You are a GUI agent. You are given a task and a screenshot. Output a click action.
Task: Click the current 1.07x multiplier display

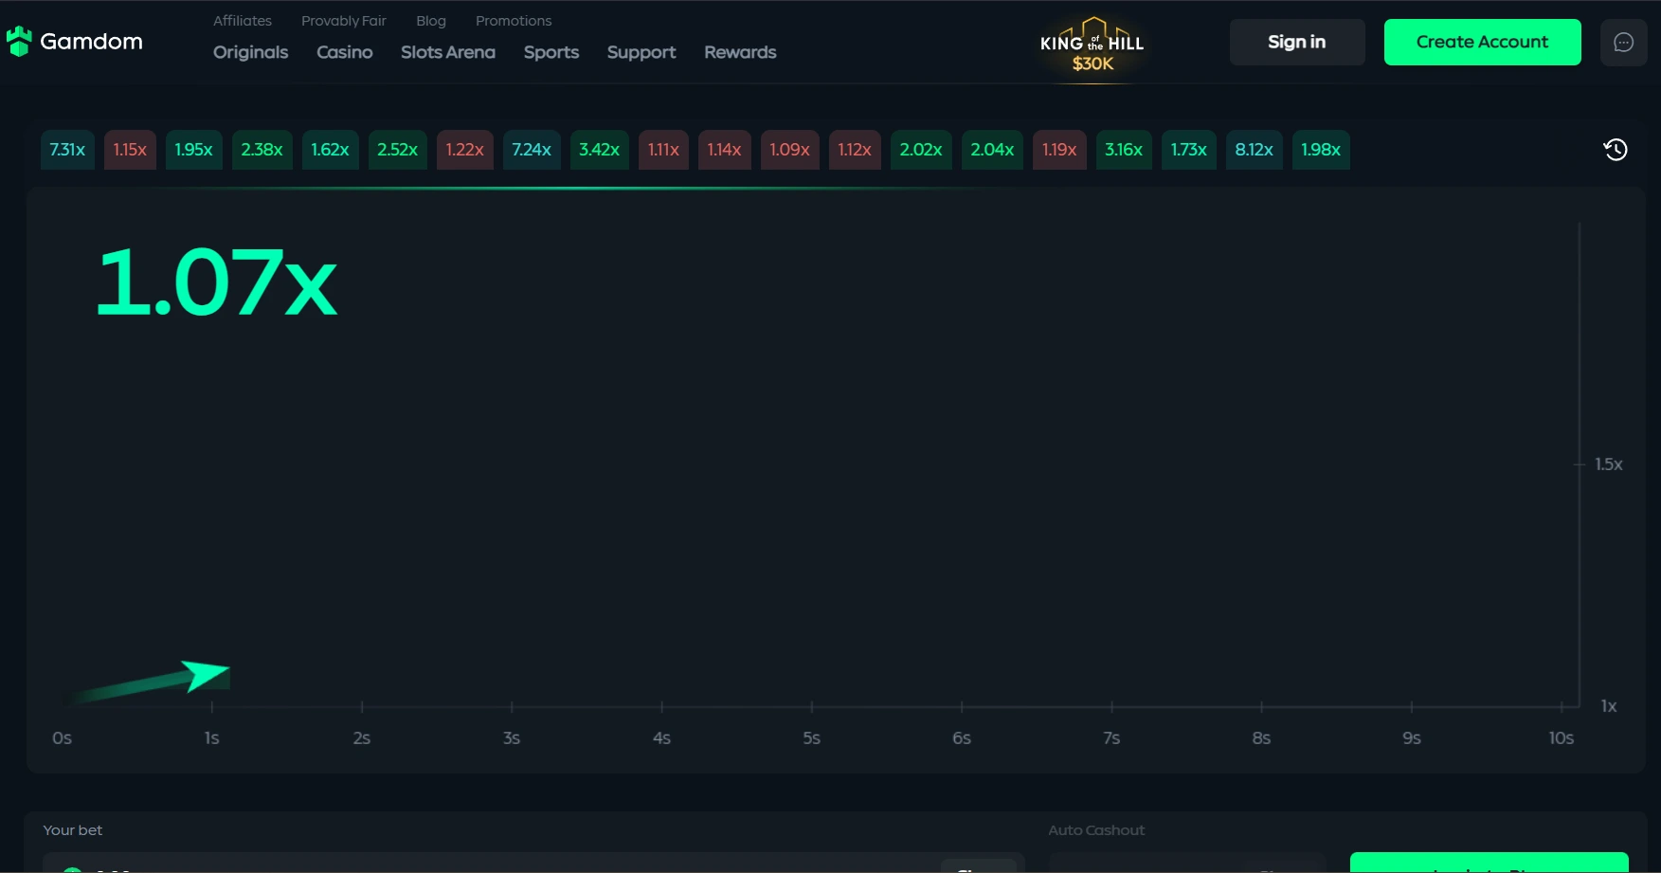(217, 282)
